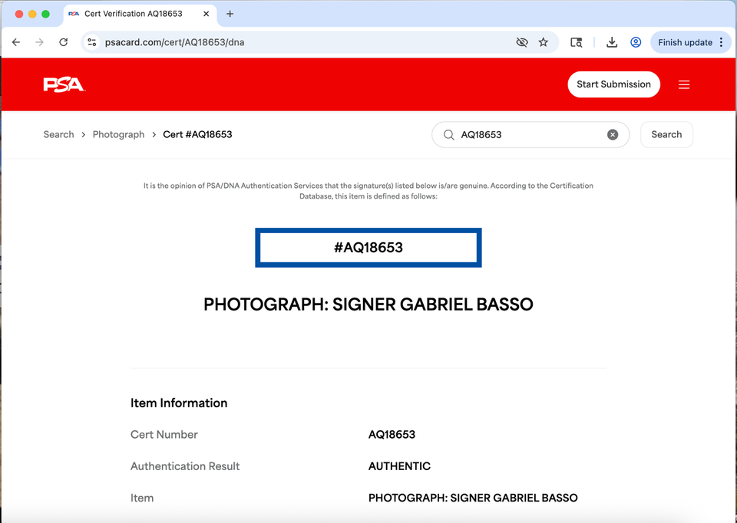Click the Photograph breadcrumb link
The height and width of the screenshot is (523, 737).
click(118, 134)
